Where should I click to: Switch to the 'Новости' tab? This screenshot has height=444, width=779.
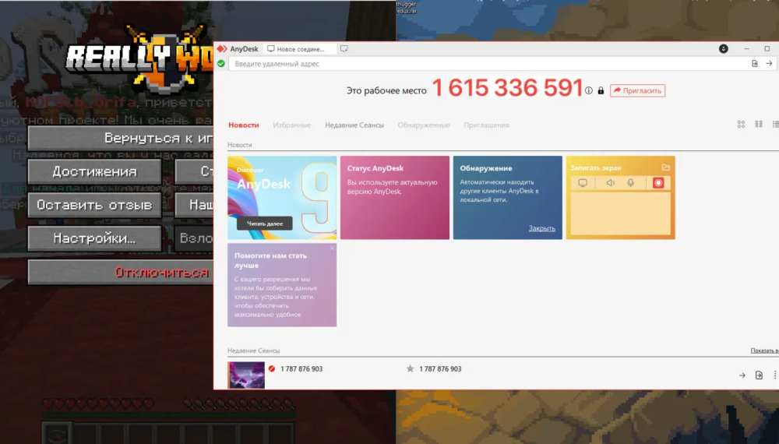(x=243, y=125)
